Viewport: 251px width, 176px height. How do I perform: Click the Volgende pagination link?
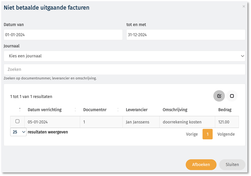(x=226, y=134)
